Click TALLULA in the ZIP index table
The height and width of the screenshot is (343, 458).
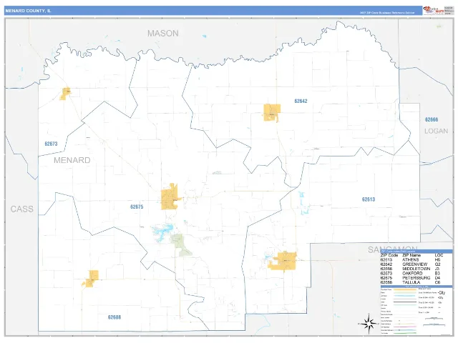[x=411, y=282]
